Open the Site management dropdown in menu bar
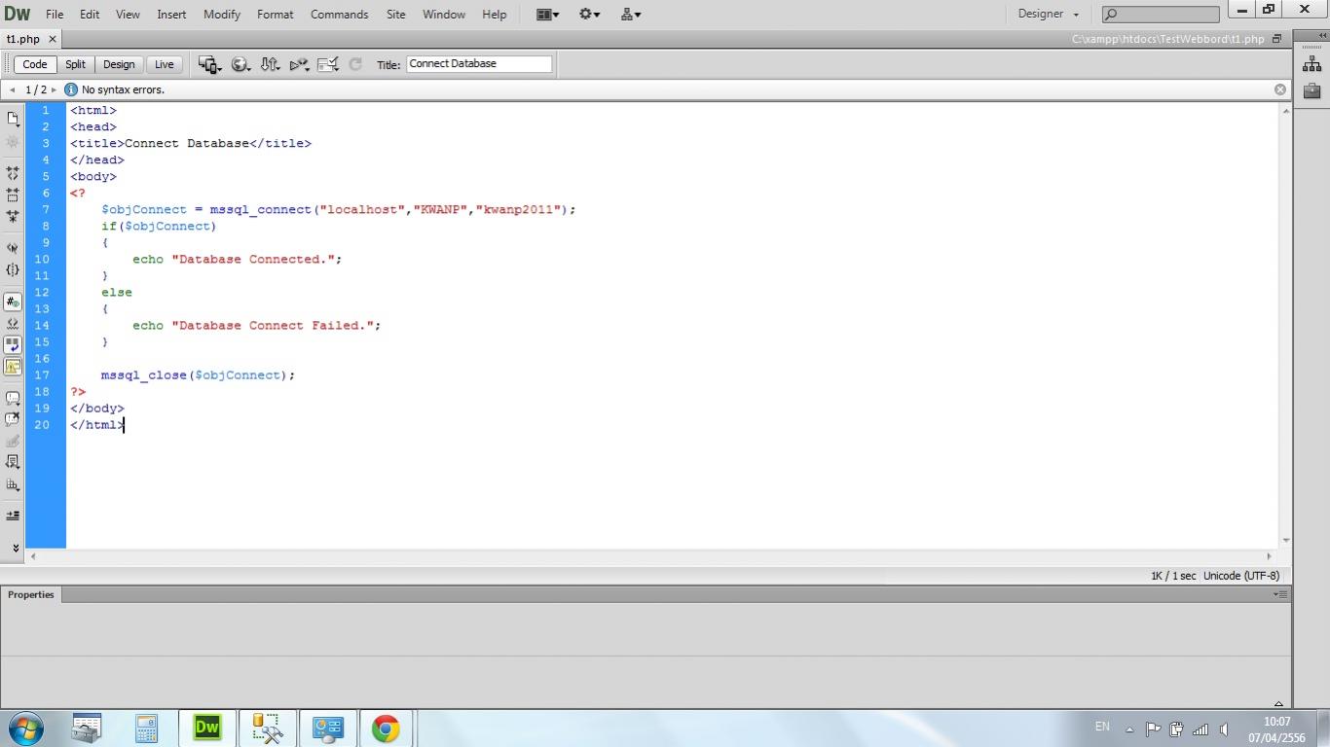The height and width of the screenshot is (747, 1330). click(631, 15)
